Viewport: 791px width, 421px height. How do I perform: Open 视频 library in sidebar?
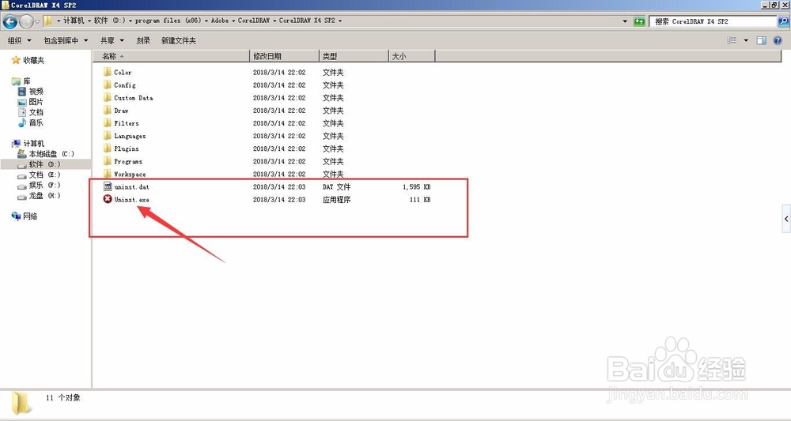[31, 91]
